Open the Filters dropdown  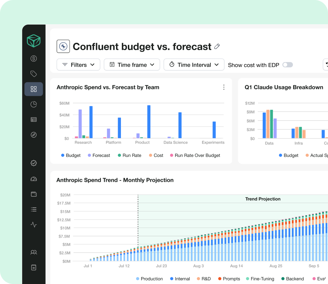[79, 65]
